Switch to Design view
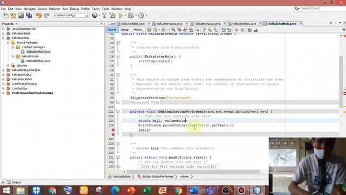Screen dimensions: 346x195 coord(125,30)
